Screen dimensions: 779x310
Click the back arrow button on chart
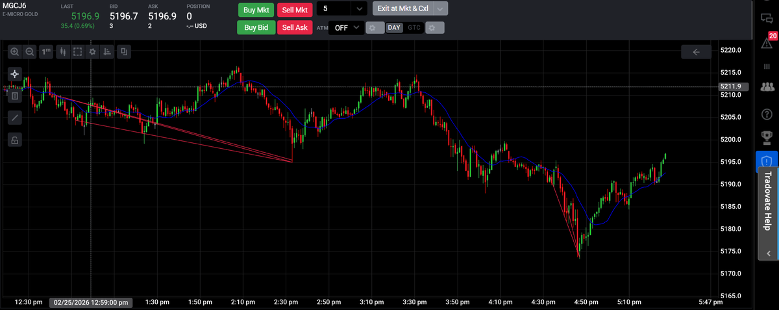tap(696, 52)
